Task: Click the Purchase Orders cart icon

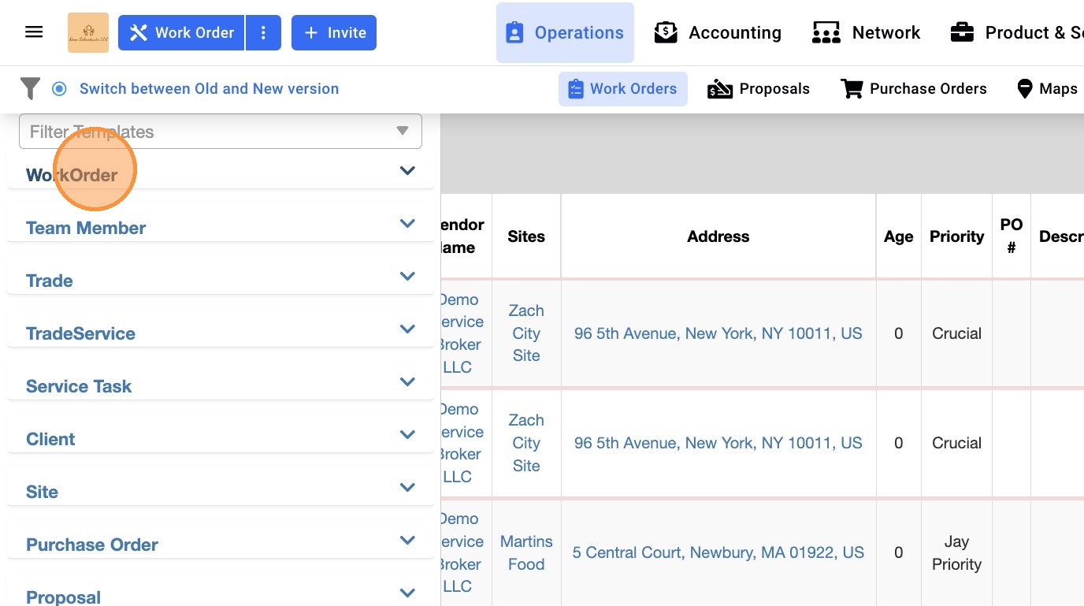Action: pos(852,89)
